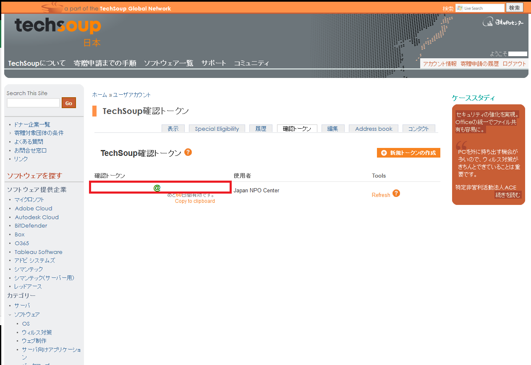This screenshot has width=531, height=365.
Task: Select the 確認トークン tab
Action: pyautogui.click(x=297, y=129)
